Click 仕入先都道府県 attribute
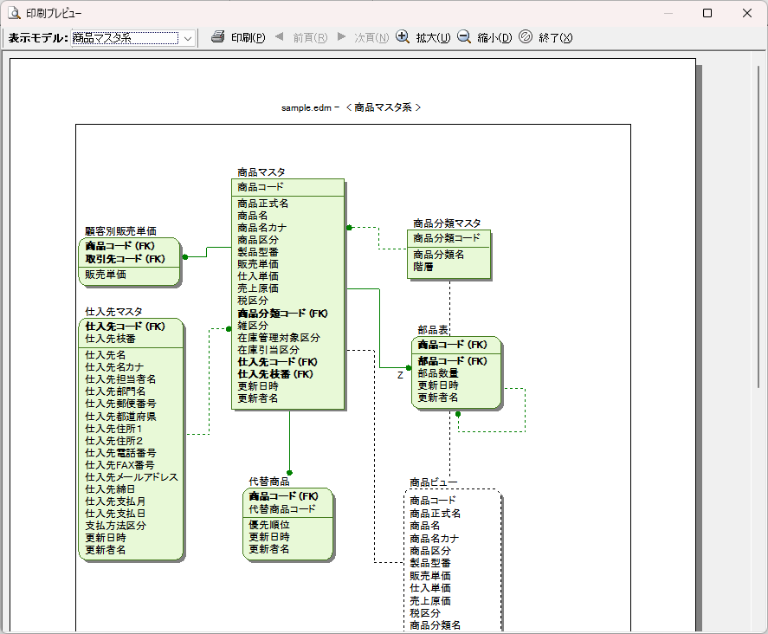This screenshot has height=634, width=768. tap(120, 417)
